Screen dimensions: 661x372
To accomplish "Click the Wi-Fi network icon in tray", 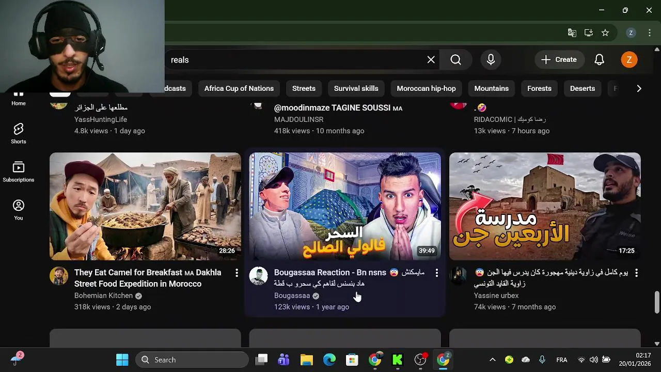I will (x=581, y=360).
